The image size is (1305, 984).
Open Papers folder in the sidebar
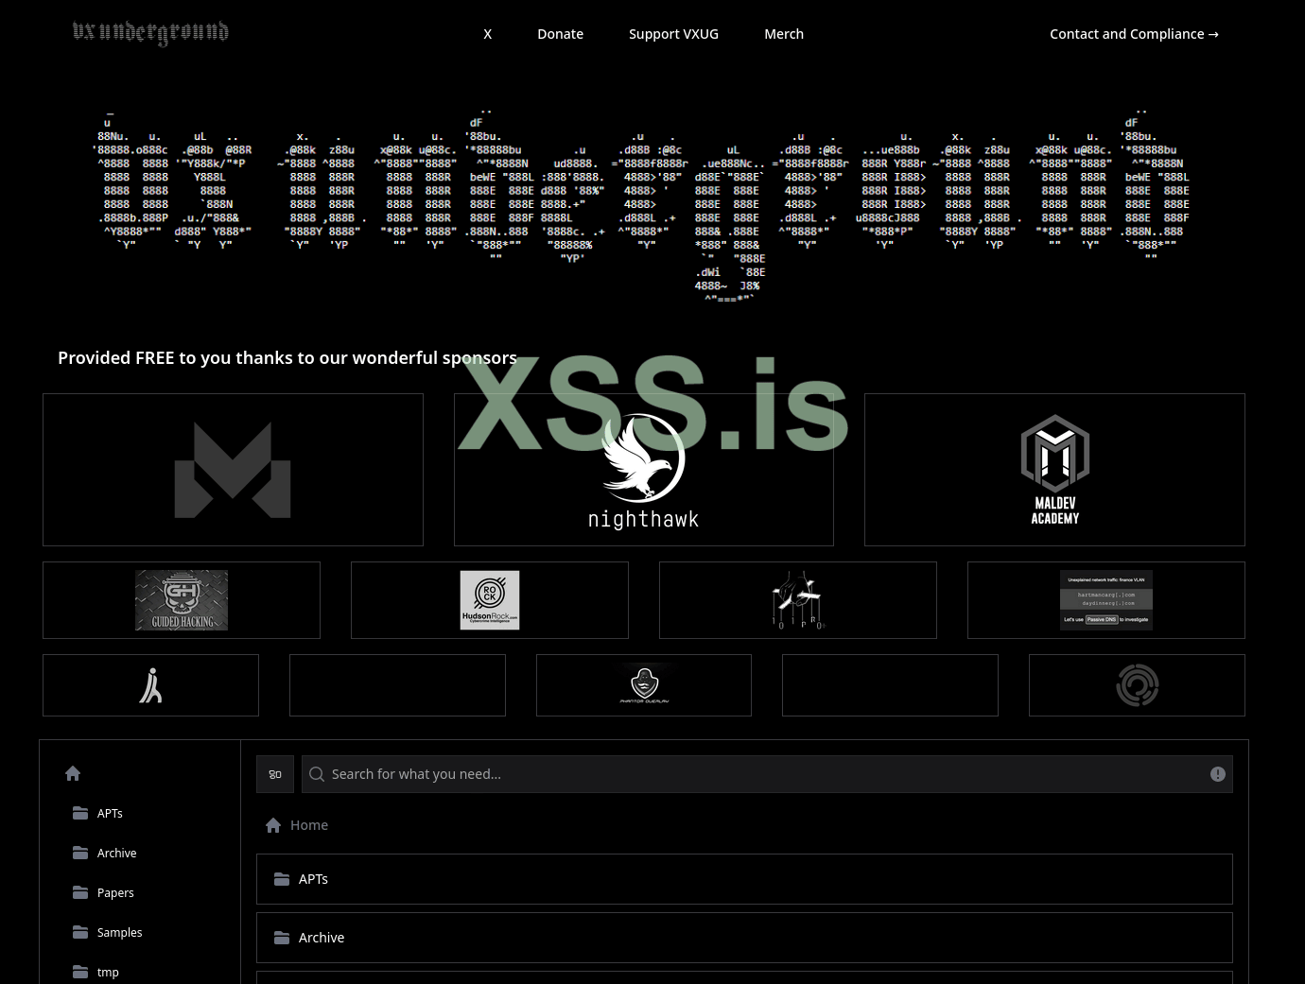(104, 892)
